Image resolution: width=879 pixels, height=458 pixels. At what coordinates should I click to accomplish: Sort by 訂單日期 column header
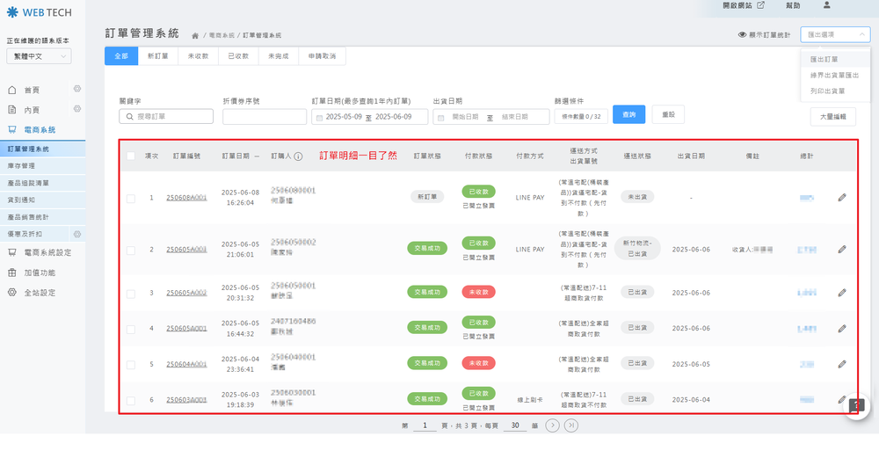pos(240,156)
